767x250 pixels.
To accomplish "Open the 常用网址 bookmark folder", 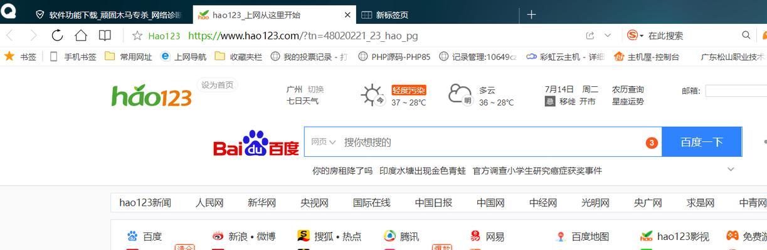I will (128, 56).
